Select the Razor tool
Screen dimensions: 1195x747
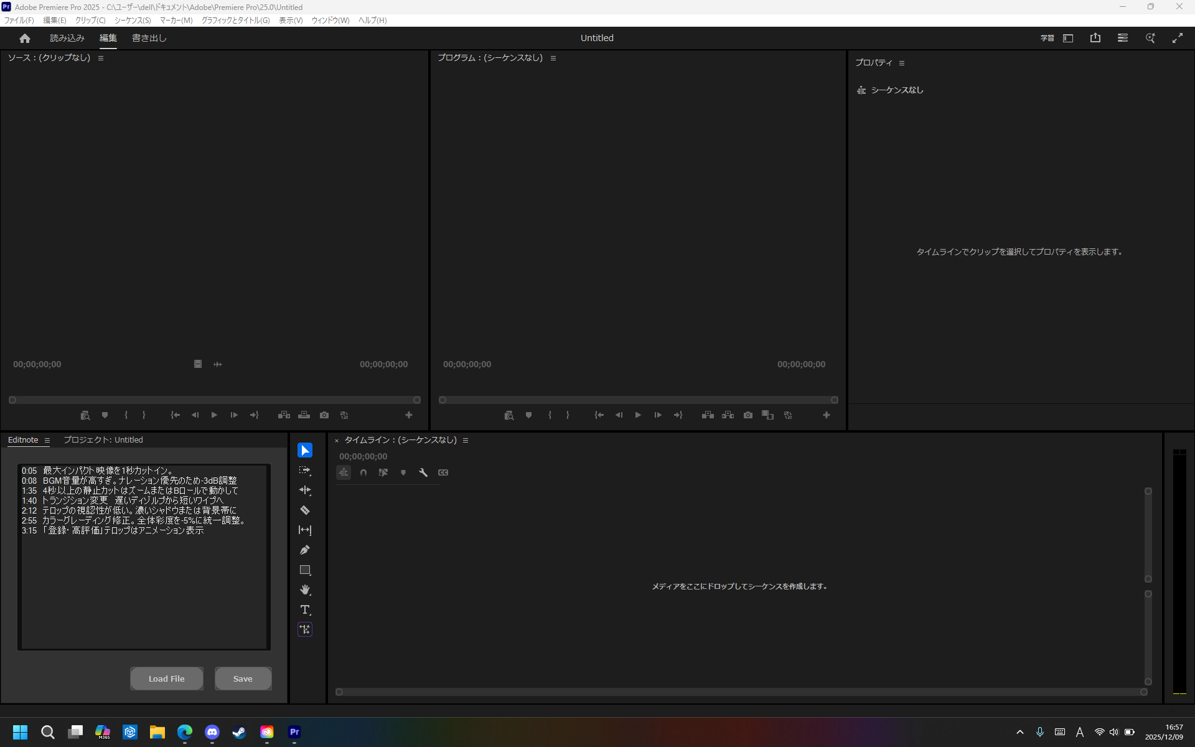click(x=304, y=510)
